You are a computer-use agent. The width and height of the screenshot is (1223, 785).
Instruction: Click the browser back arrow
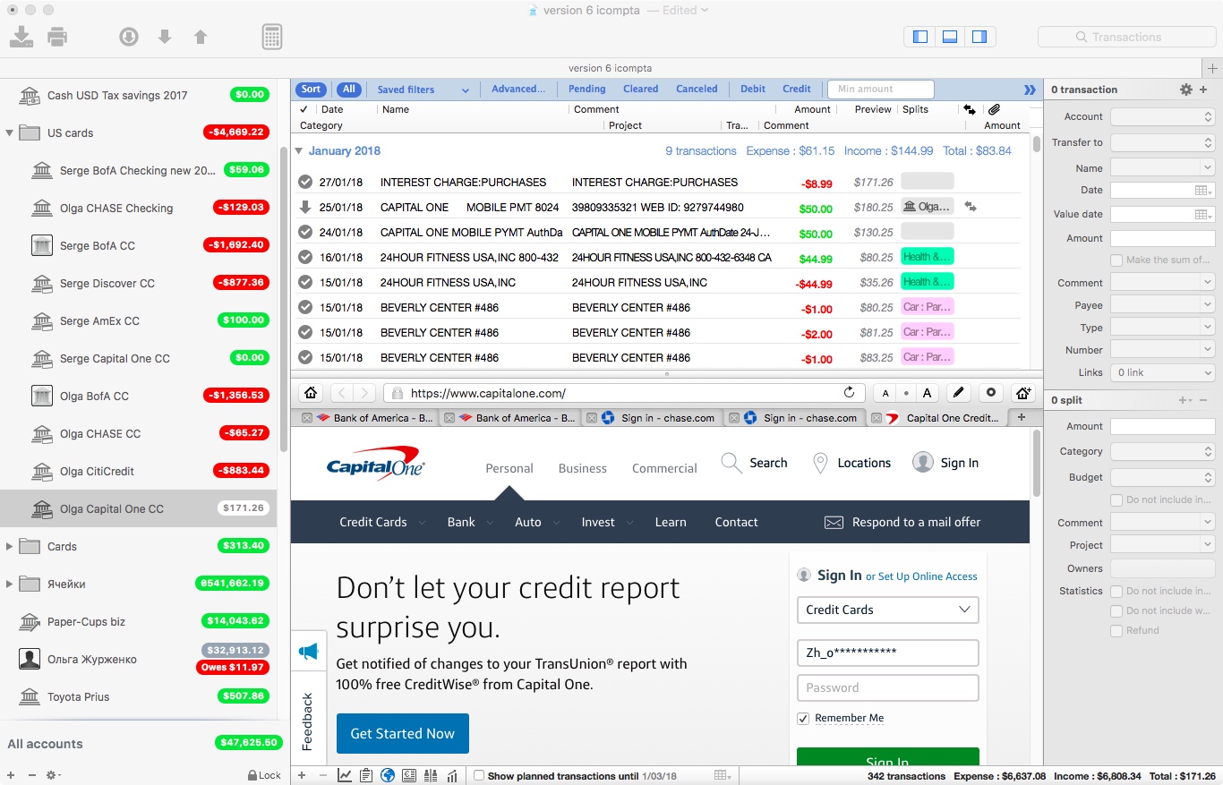pos(342,393)
